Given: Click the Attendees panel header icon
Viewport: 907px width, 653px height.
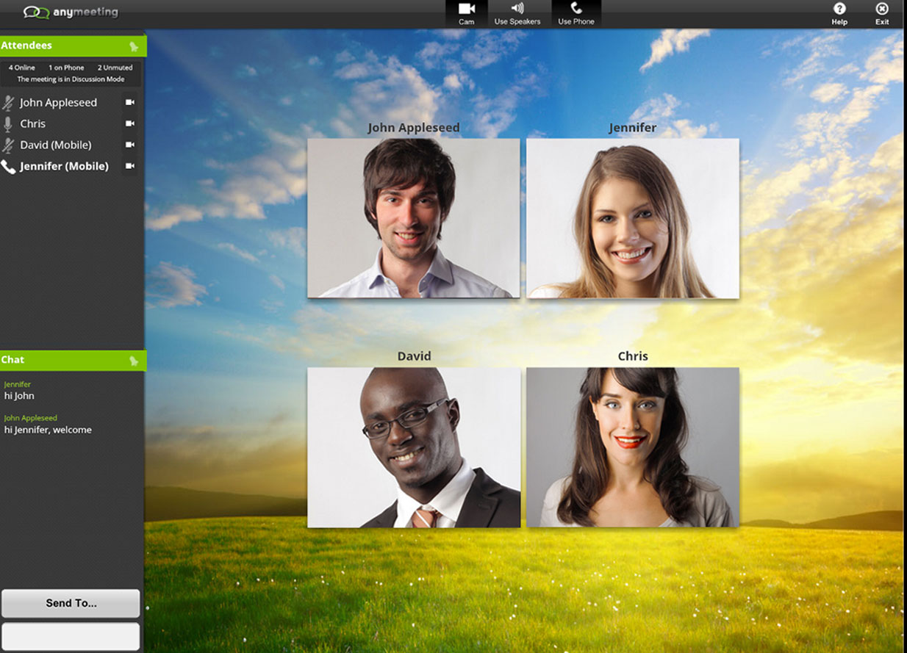Looking at the screenshot, I should 134,46.
